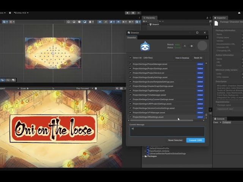
Task: Open Diversion tab three-dot options menu
Action: point(207,38)
